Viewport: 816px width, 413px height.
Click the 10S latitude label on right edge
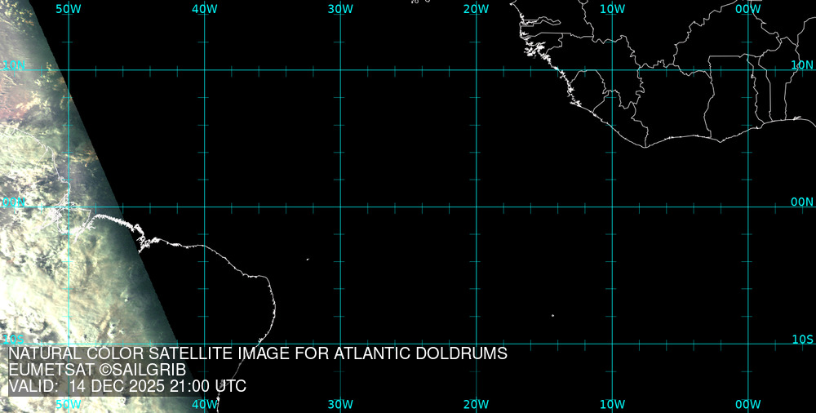click(803, 339)
